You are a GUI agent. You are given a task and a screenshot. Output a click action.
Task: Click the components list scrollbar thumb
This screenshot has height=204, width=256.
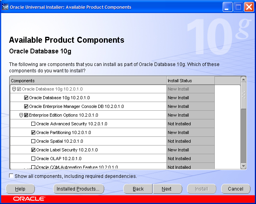tap(243, 96)
